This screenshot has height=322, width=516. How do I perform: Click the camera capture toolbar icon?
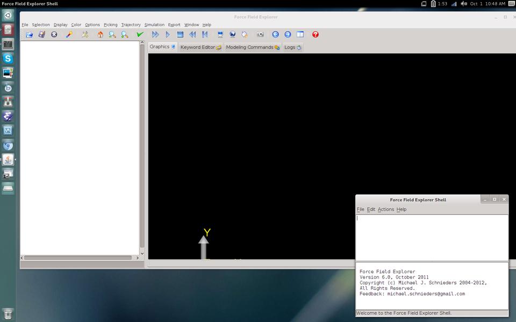coord(260,34)
